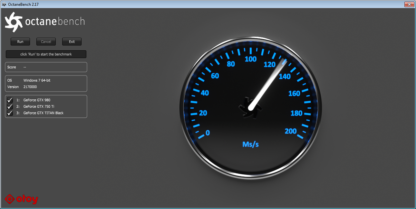Click the 'GeForce GTX 980' device label
The width and height of the screenshot is (416, 209).
pos(37,100)
